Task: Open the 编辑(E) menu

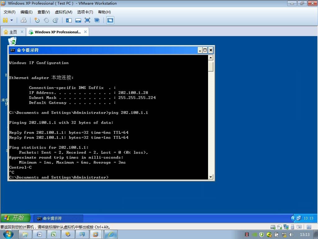Action: pos(26,12)
